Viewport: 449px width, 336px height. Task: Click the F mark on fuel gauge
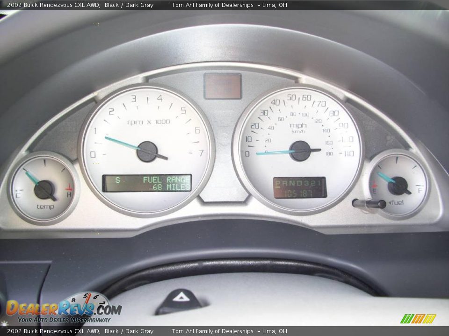point(420,190)
